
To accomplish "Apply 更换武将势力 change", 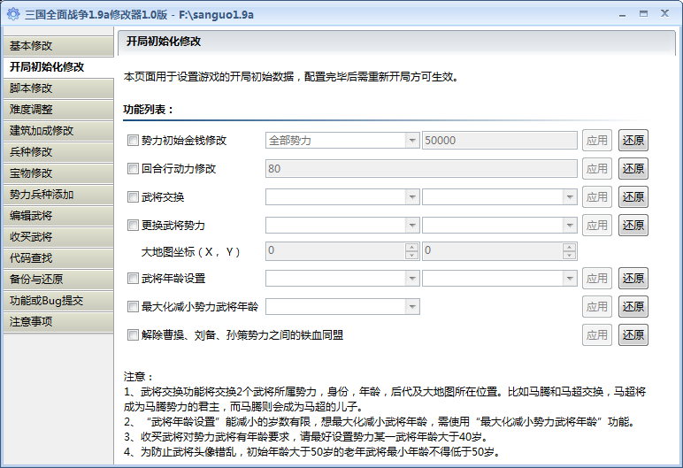I will pyautogui.click(x=597, y=226).
